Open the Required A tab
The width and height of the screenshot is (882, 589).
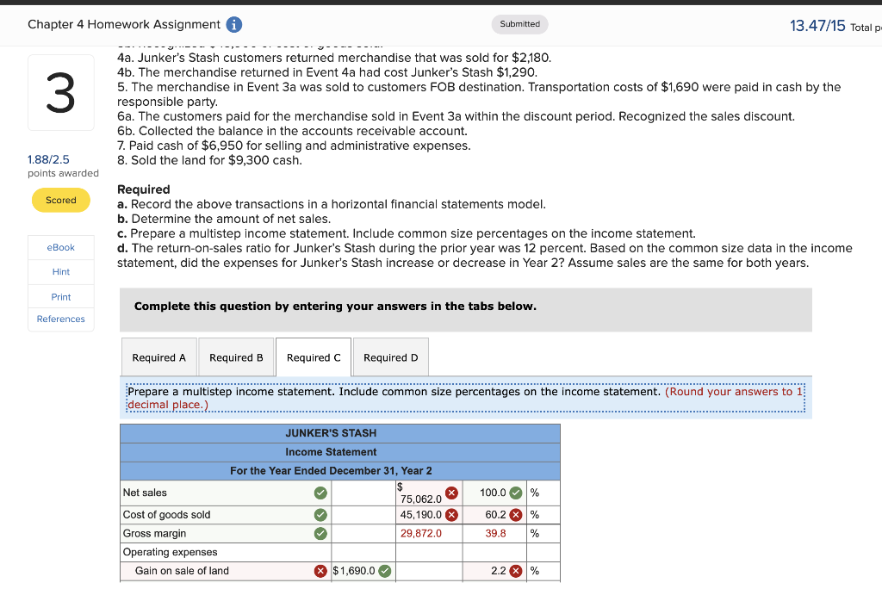click(x=159, y=357)
